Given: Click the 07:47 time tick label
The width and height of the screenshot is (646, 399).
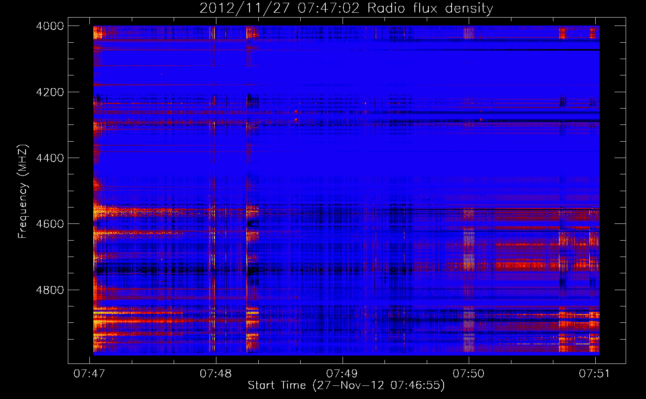Looking at the screenshot, I should pyautogui.click(x=89, y=373).
